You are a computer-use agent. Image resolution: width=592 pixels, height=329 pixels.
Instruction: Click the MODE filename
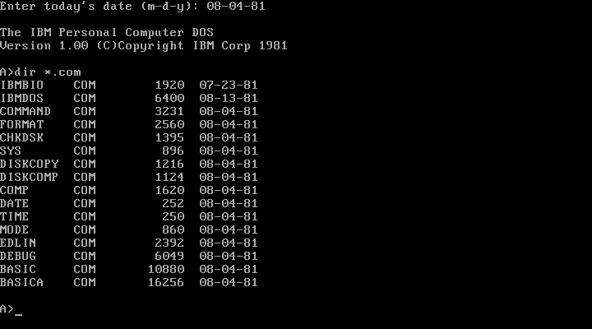14,229
